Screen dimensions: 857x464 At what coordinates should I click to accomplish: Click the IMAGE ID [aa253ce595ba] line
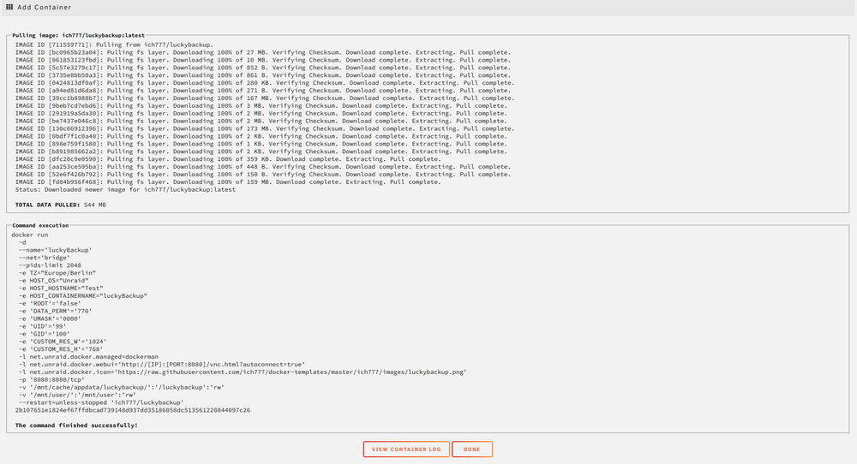263,167
